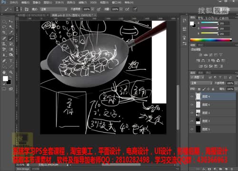Viewport: 238px width, 171px height.
Task: Select the Zoom magnifier tool
Action: click(11, 72)
